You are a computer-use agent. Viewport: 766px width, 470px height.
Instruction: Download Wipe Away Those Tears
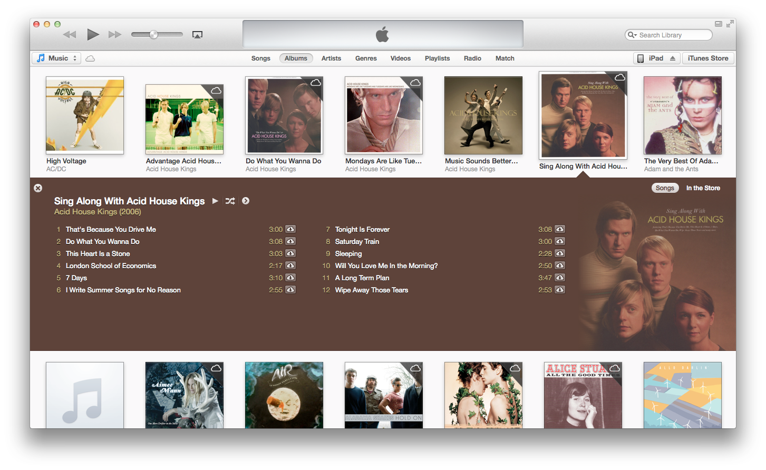pyautogui.click(x=560, y=290)
